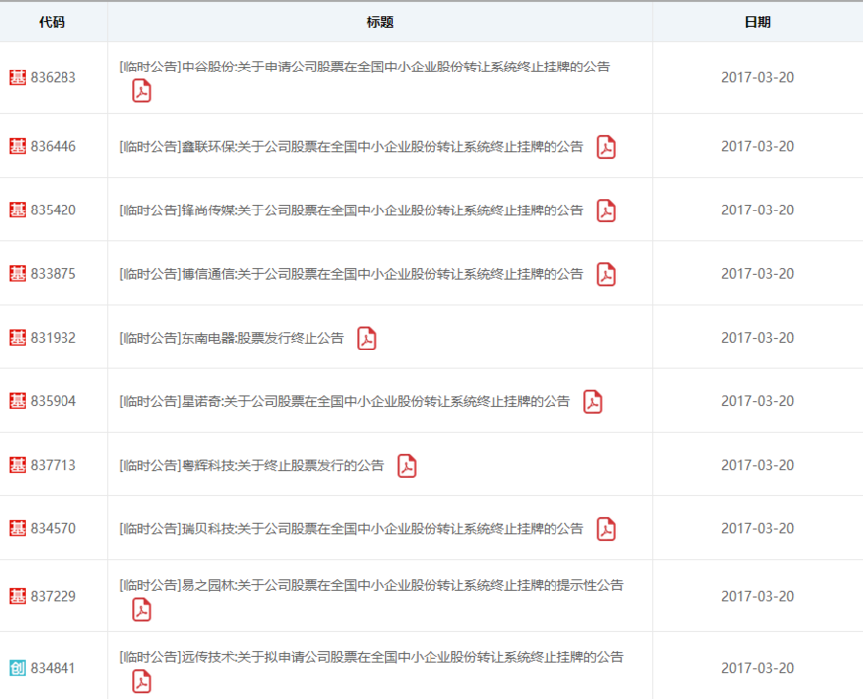Open PDF icon for 远传技术 announcement
Viewport: 863px width, 699px height.
pyautogui.click(x=142, y=682)
